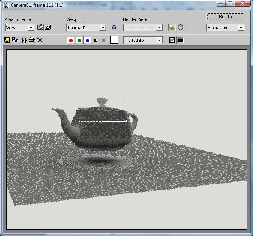Save the rendered image

click(x=7, y=40)
